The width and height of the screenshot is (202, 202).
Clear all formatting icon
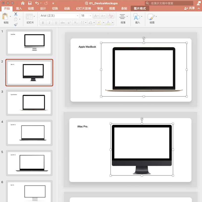coord(111,16)
